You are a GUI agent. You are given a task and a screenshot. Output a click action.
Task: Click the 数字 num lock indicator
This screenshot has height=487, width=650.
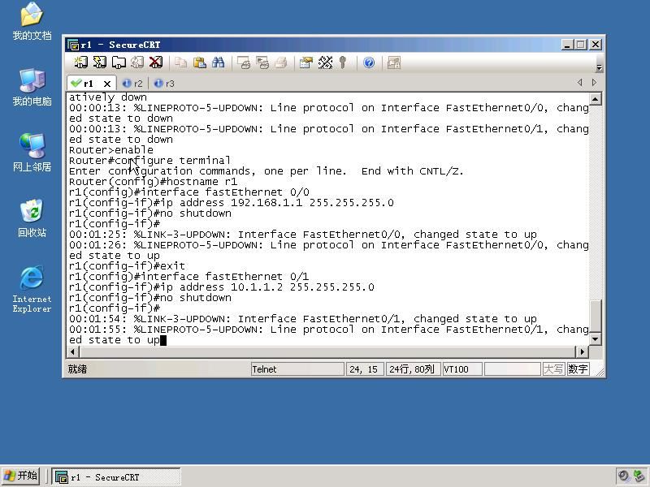point(578,369)
